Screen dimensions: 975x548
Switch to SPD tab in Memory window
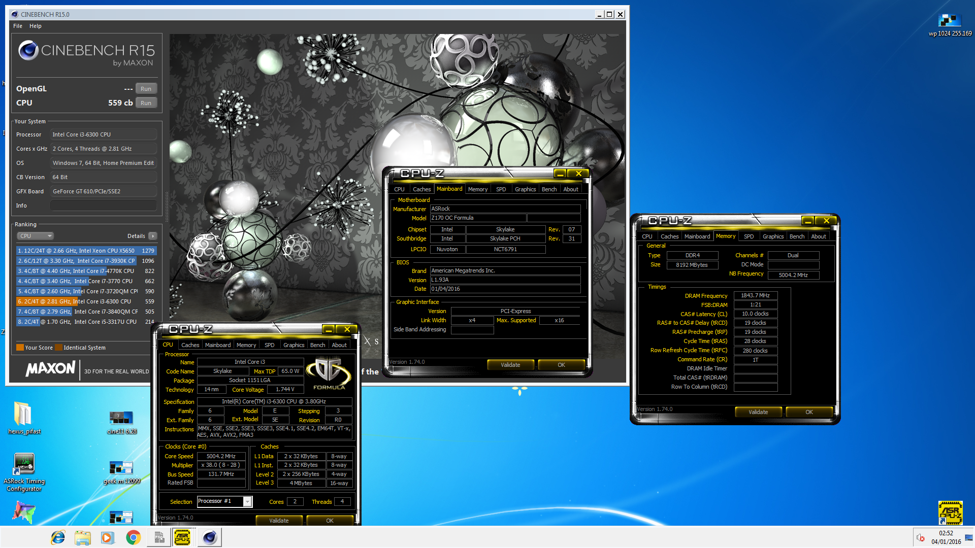pyautogui.click(x=749, y=236)
